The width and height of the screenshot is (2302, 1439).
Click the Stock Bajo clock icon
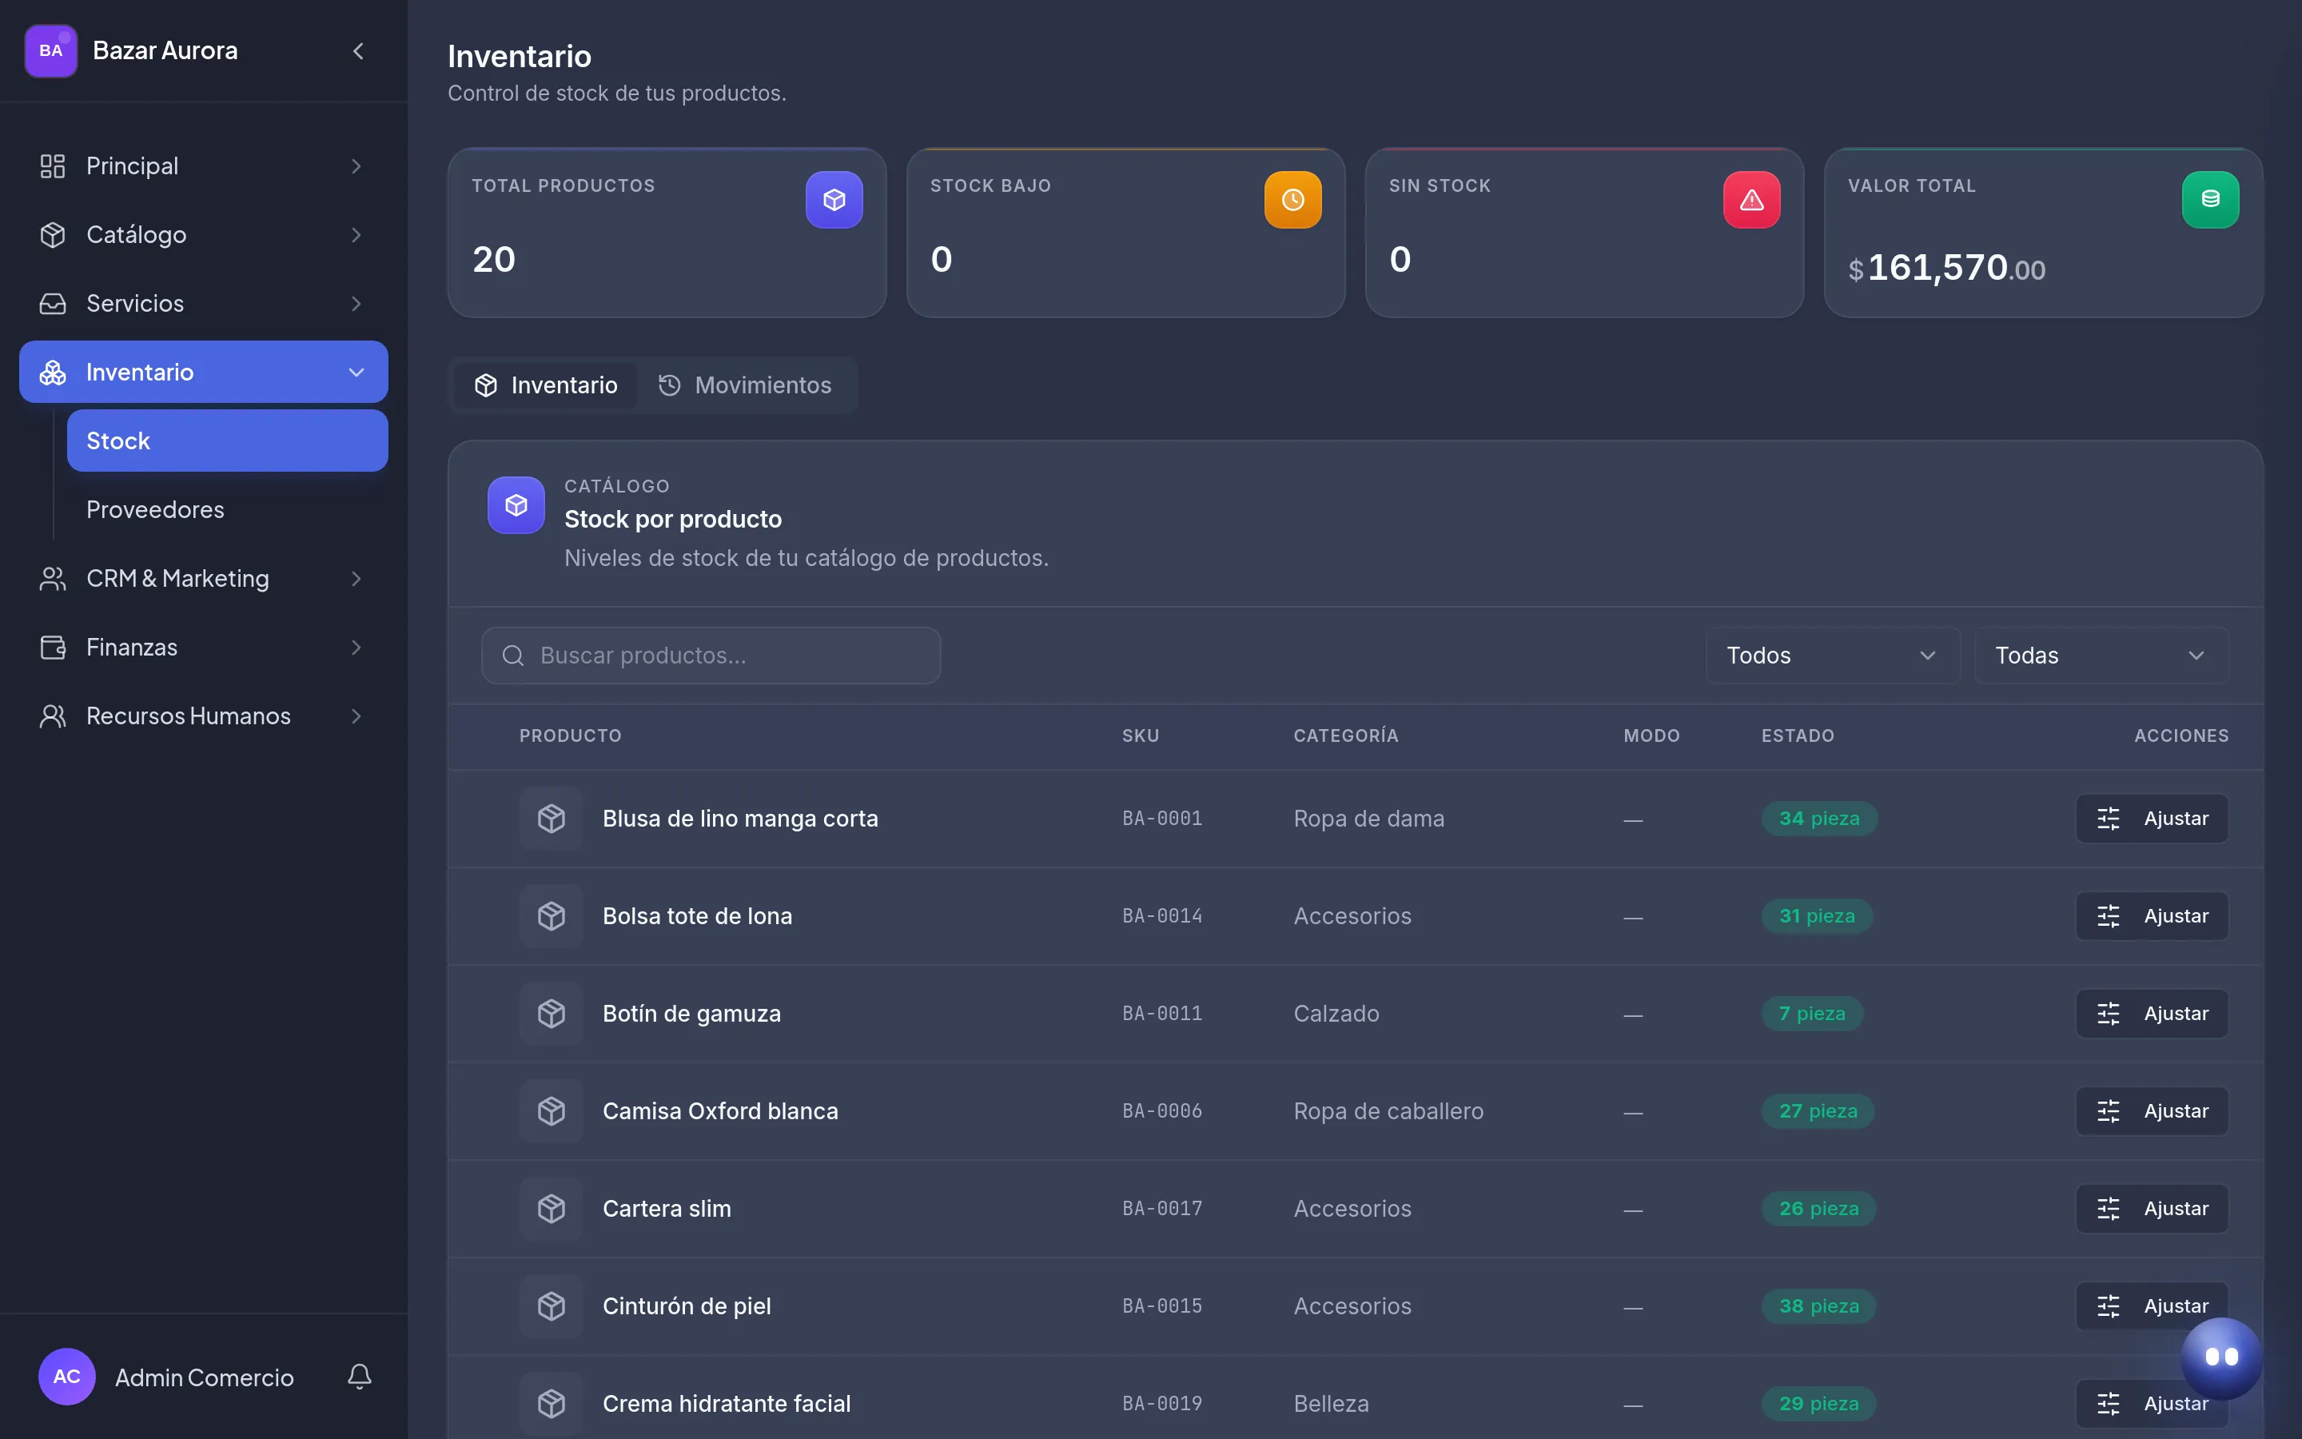point(1292,200)
